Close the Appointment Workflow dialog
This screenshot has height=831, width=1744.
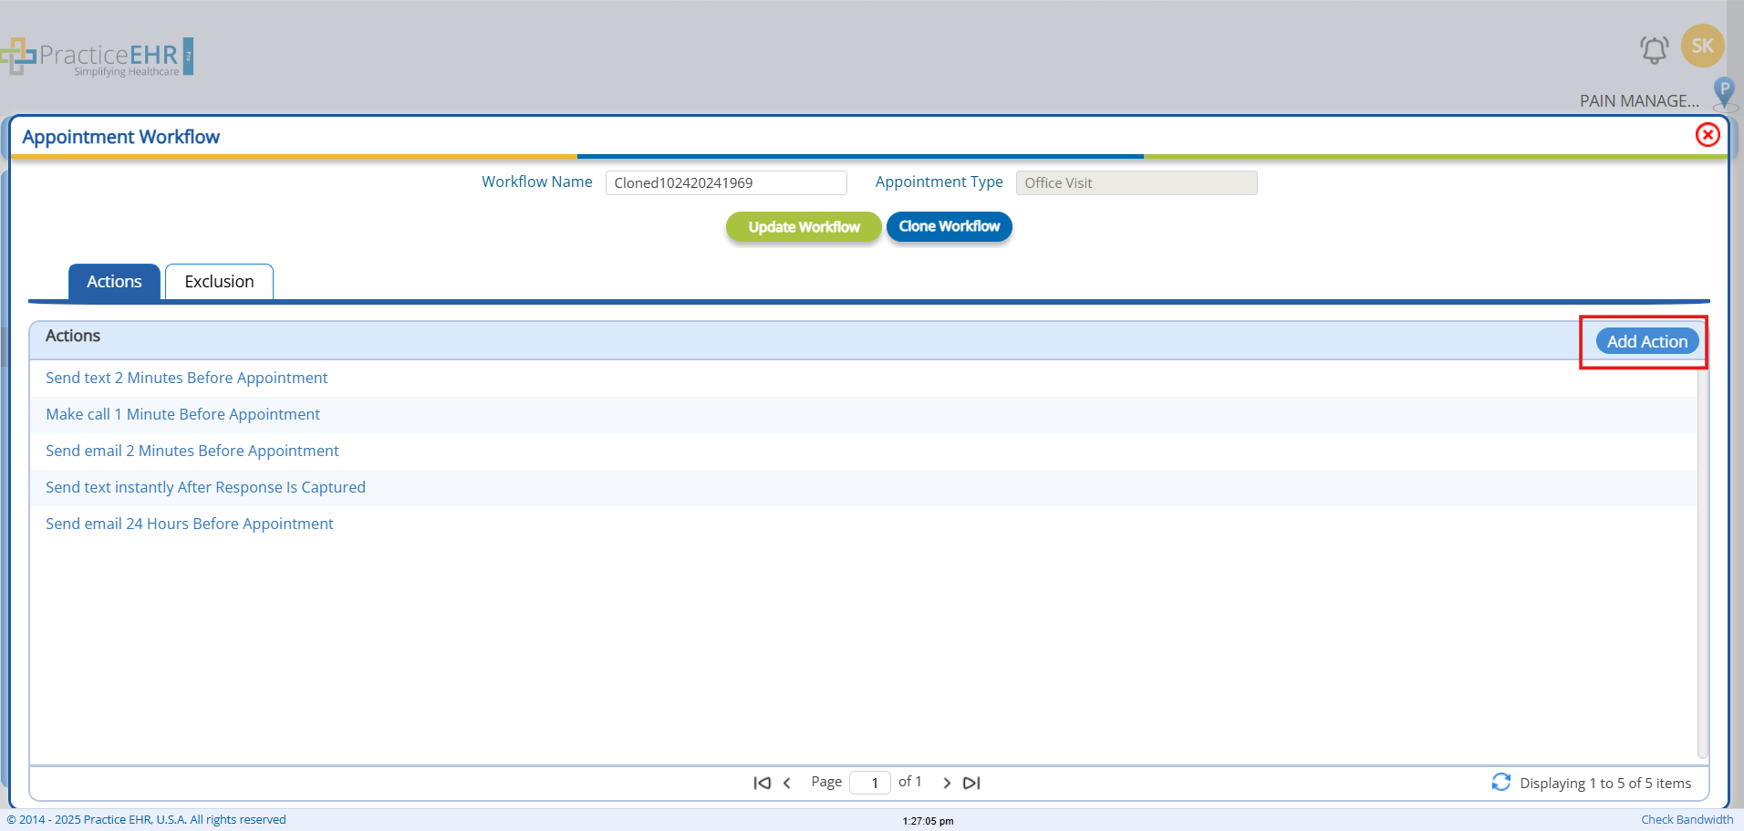[x=1708, y=135]
